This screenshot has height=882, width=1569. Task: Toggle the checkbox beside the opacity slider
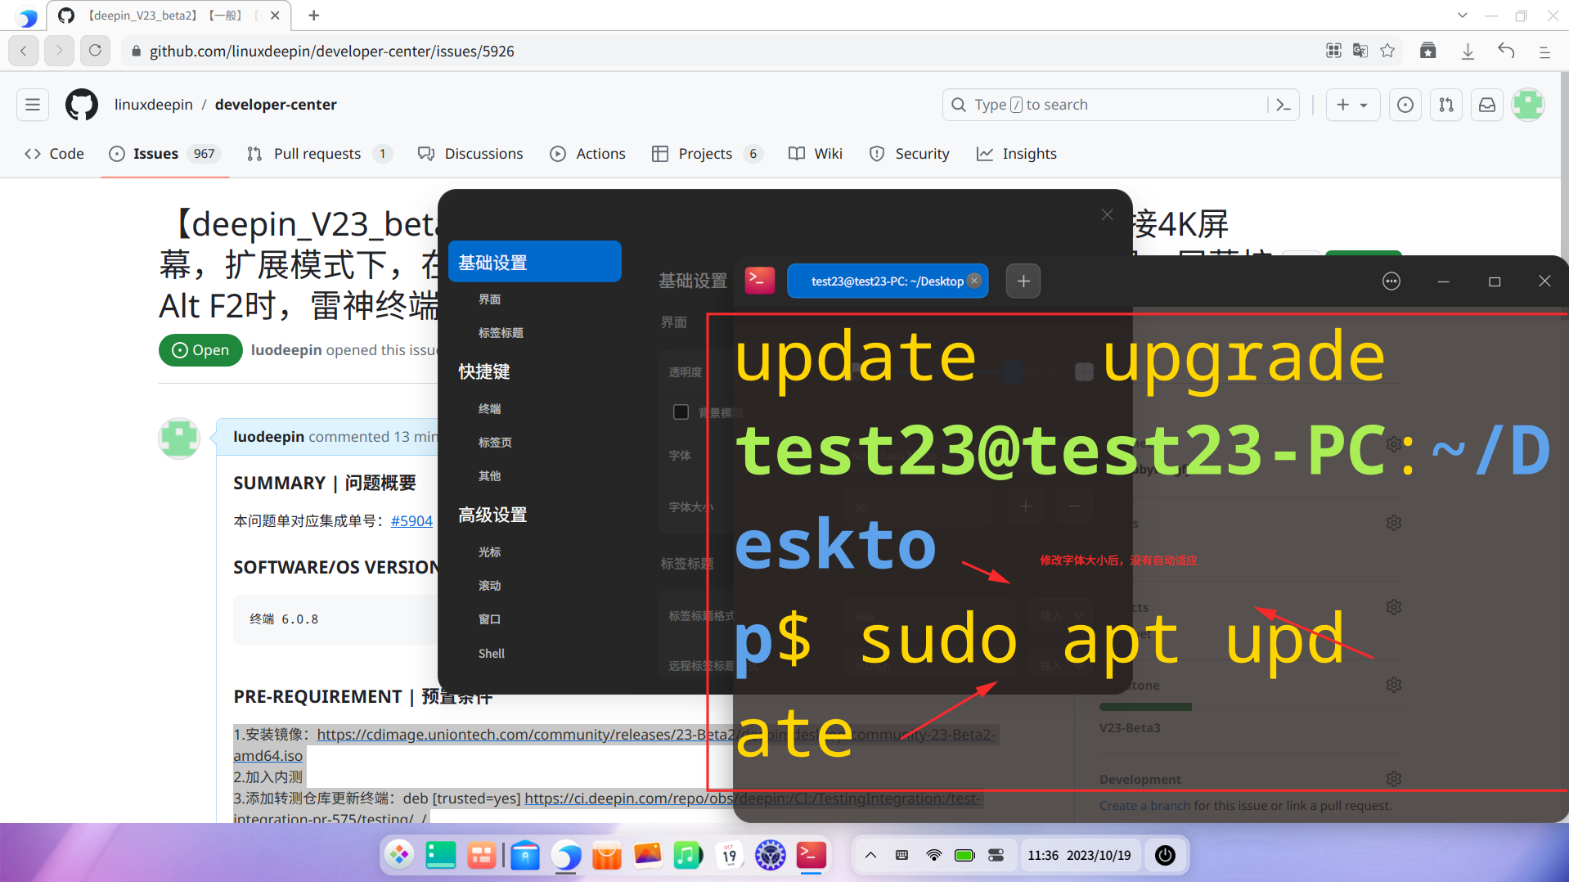click(1084, 371)
